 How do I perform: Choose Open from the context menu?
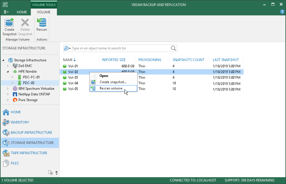[113, 76]
